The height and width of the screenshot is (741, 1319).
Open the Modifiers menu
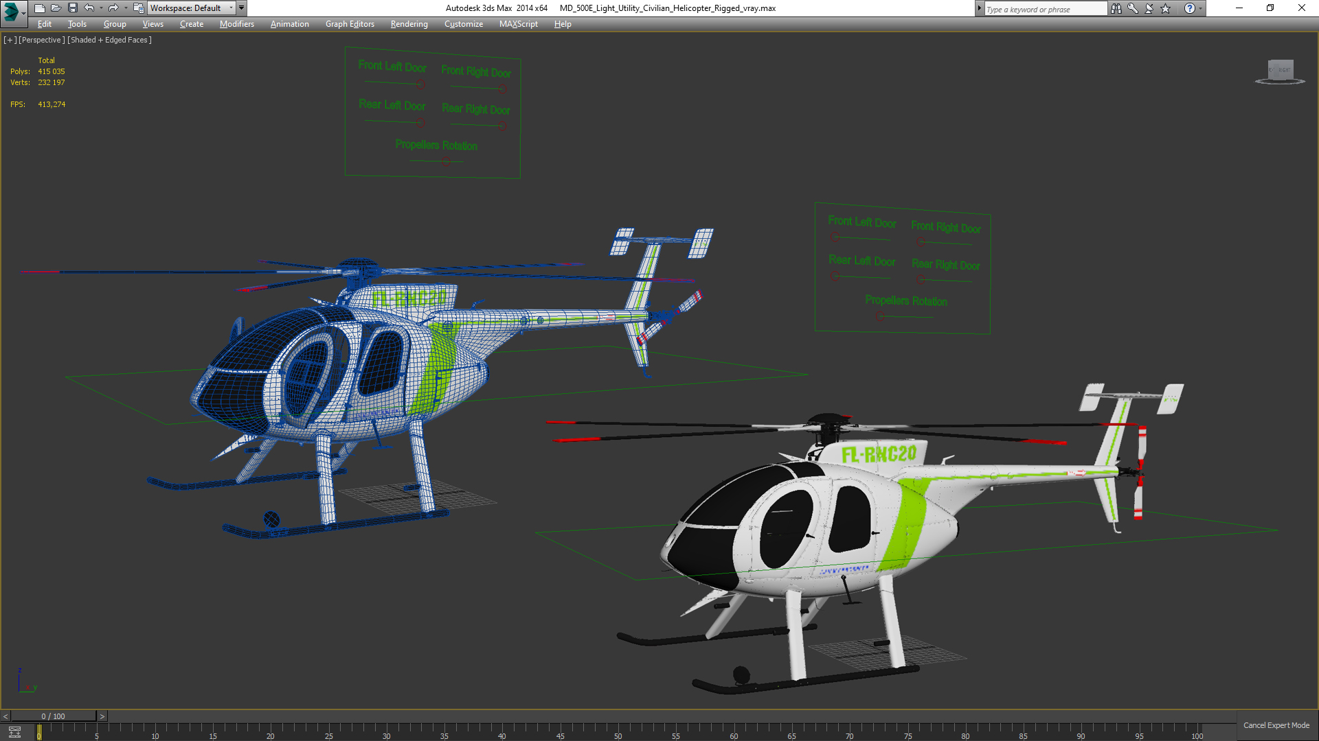click(x=236, y=24)
